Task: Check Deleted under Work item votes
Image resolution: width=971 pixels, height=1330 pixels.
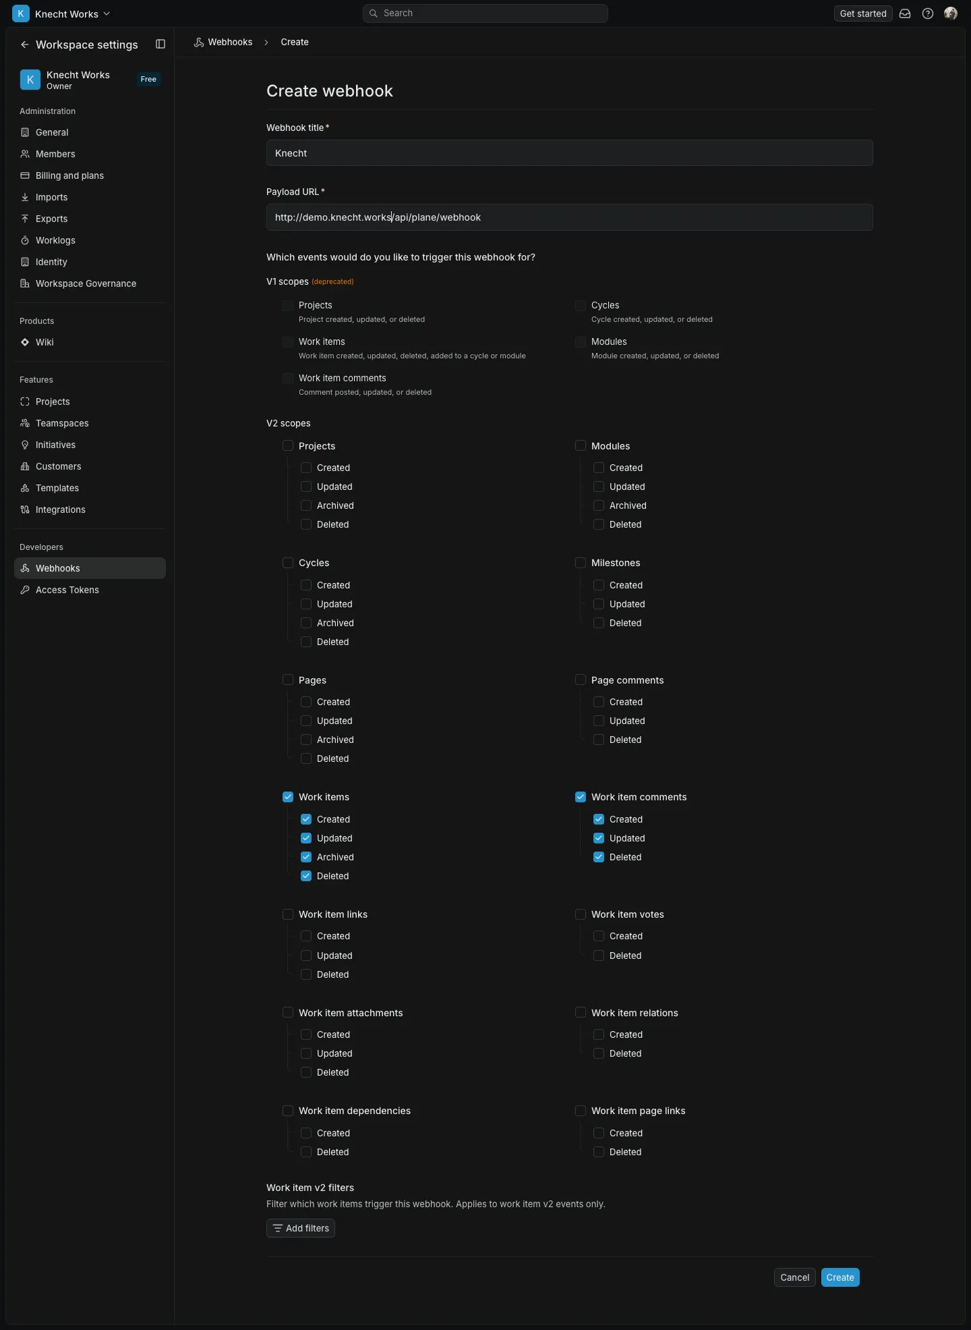Action: 599,955
